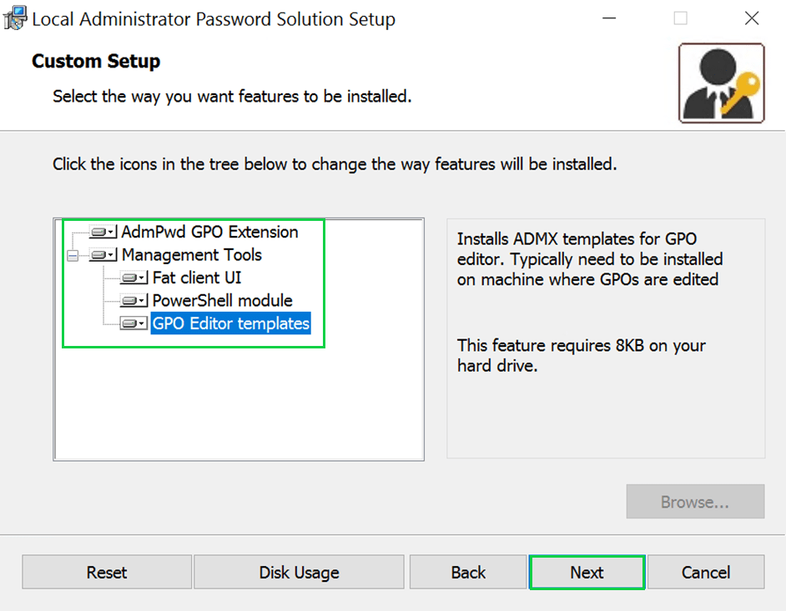The image size is (786, 611).
Task: Click the Fat client UI drive icon
Action: tap(134, 278)
